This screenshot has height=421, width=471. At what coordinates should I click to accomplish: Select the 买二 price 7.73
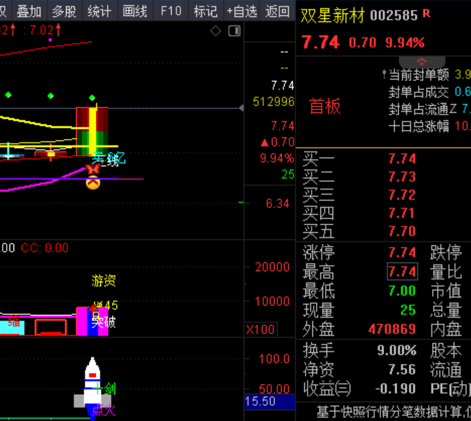pos(402,177)
